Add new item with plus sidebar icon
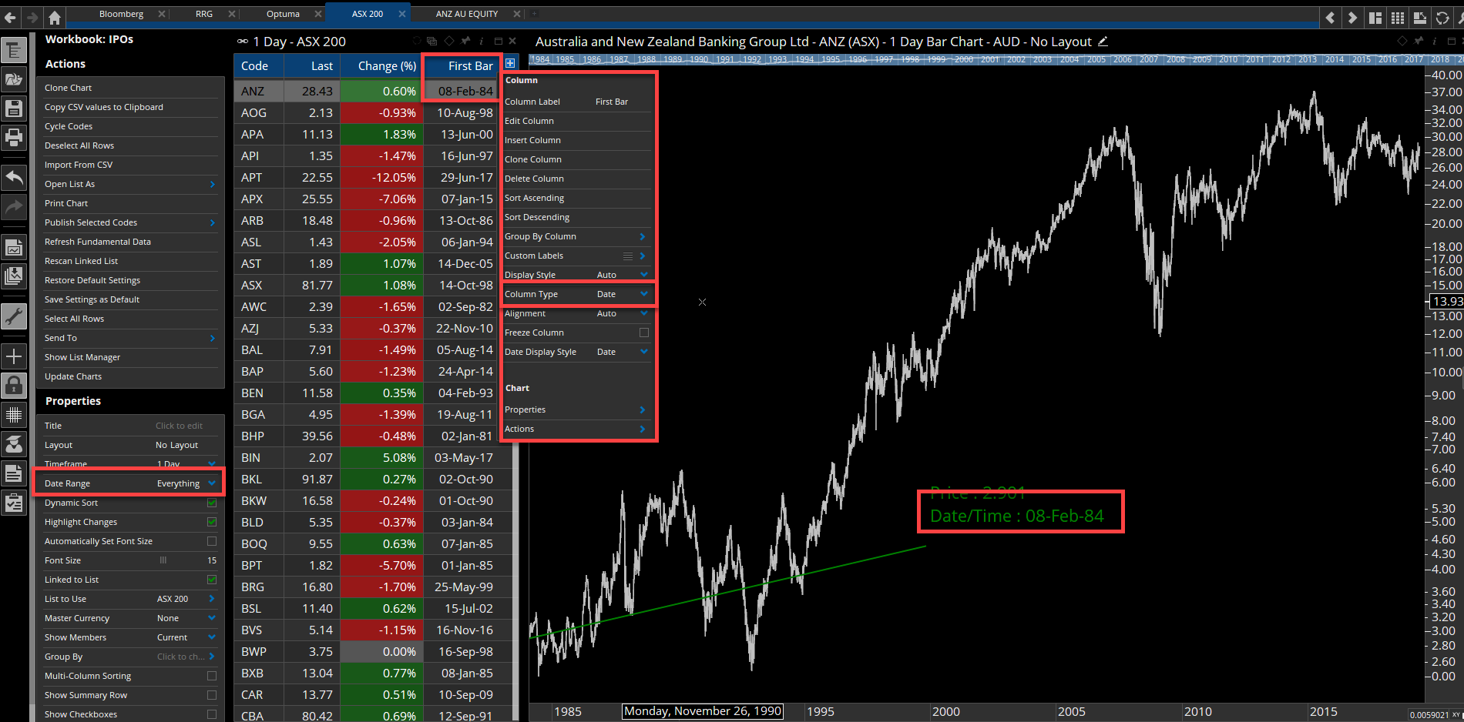The width and height of the screenshot is (1464, 722). [14, 356]
